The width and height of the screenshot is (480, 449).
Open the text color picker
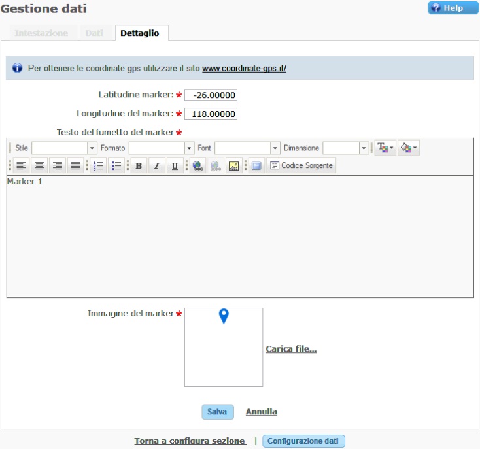[385, 148]
